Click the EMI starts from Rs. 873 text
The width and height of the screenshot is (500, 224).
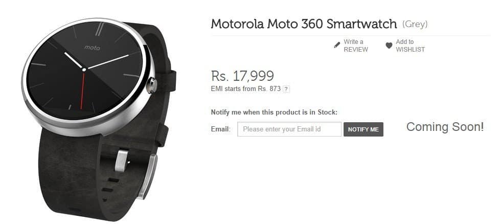pos(245,89)
